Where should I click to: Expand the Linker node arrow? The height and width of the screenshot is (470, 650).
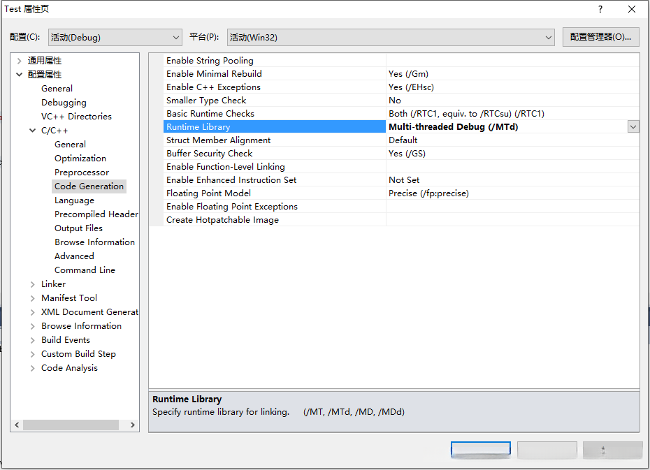pyautogui.click(x=32, y=284)
